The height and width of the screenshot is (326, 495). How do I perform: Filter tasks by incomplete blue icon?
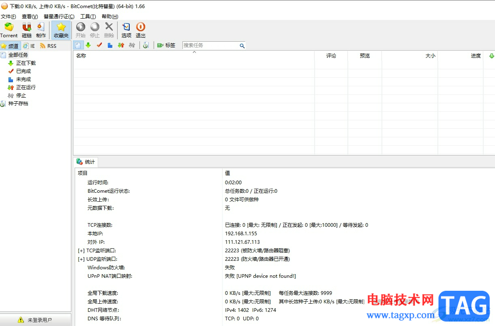(110, 45)
